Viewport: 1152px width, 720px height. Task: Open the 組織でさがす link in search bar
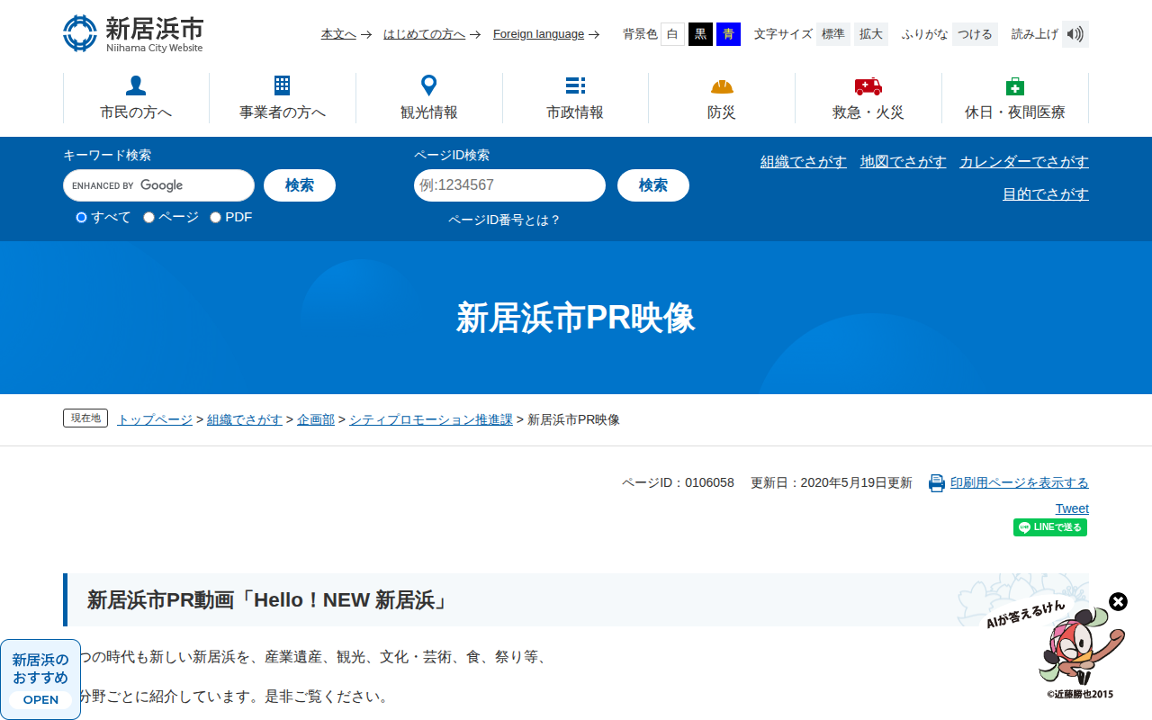click(x=804, y=162)
